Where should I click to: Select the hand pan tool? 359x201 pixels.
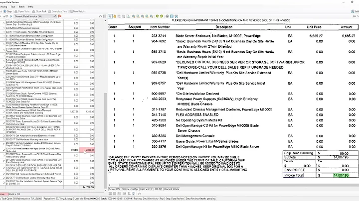point(115,16)
